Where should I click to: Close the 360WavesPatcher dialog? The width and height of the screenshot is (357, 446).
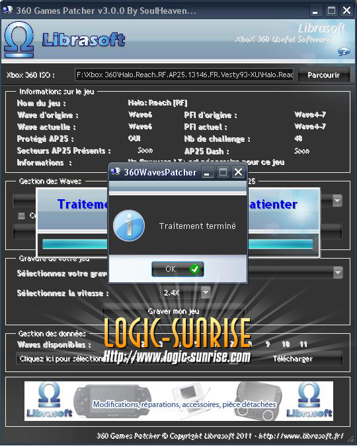pyautogui.click(x=238, y=172)
